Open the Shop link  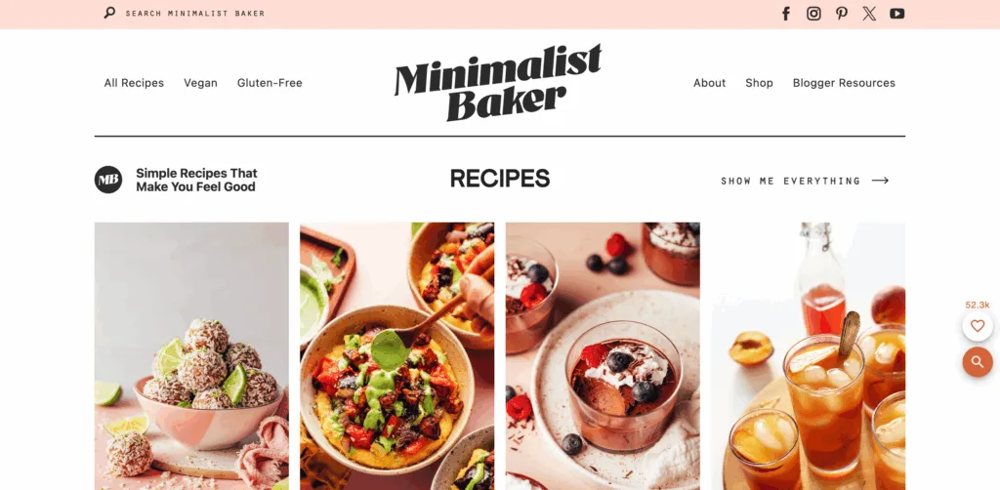759,83
